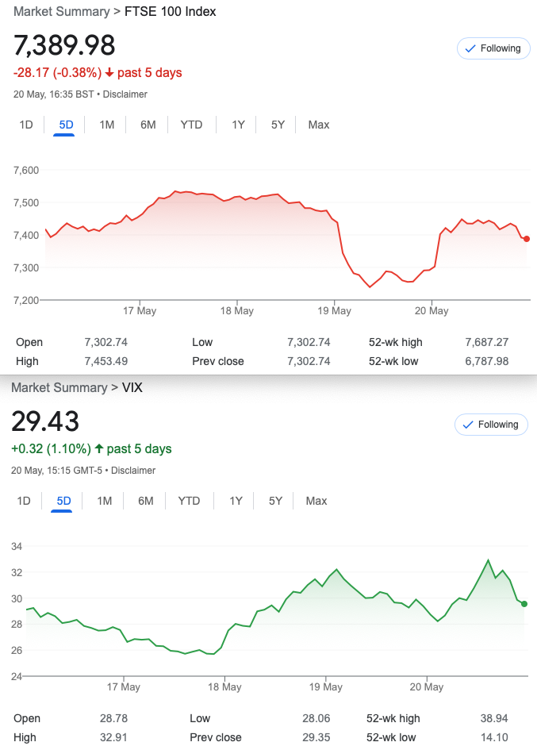Click the 19 May label on FTSE chart
Viewport: 537px width, 746px height.
335,311
